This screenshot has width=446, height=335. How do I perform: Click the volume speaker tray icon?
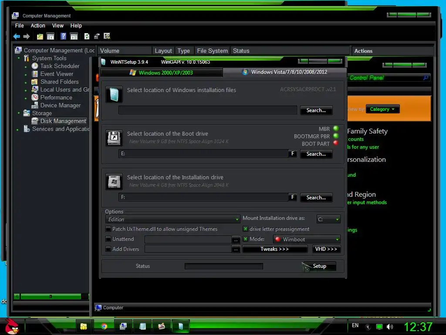click(x=390, y=327)
